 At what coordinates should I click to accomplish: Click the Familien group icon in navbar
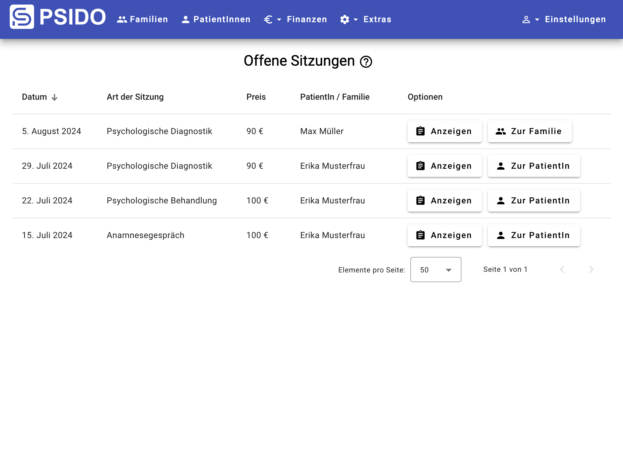tap(122, 19)
